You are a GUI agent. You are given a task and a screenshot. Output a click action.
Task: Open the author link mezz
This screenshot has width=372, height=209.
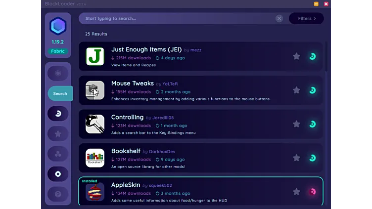[196, 50]
